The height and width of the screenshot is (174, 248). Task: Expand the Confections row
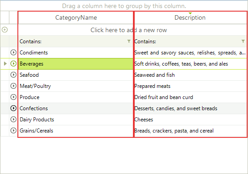coord(13,108)
